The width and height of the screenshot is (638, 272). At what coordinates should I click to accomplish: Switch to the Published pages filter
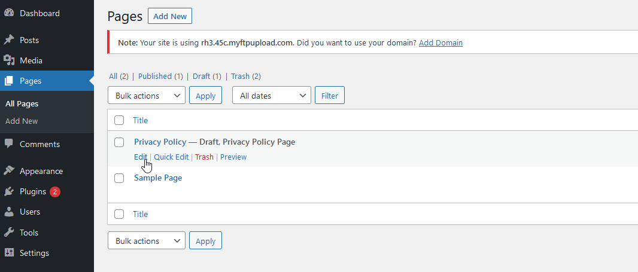(155, 76)
